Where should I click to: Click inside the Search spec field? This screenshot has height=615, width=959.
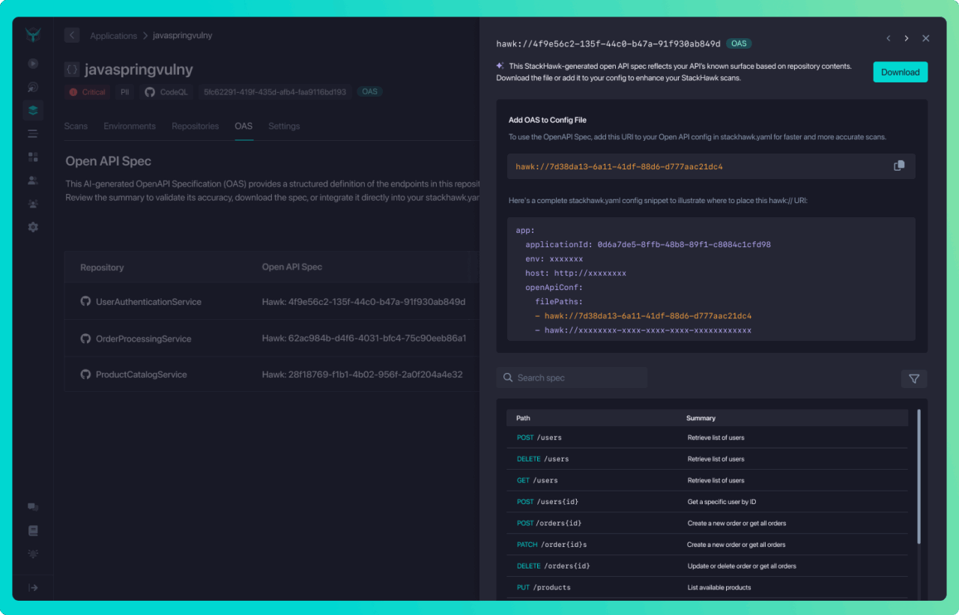pyautogui.click(x=571, y=378)
